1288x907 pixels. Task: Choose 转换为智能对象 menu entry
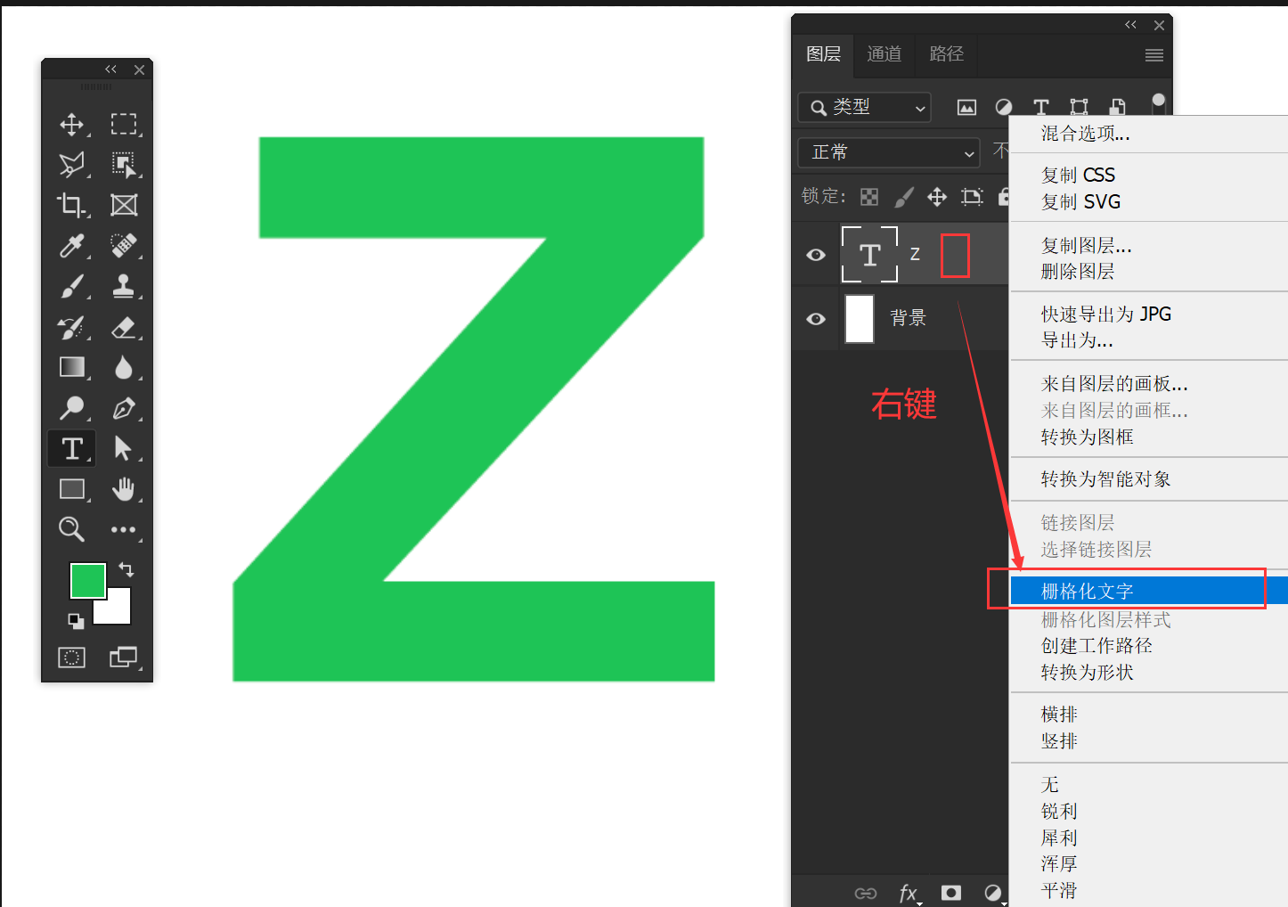[x=1149, y=479]
